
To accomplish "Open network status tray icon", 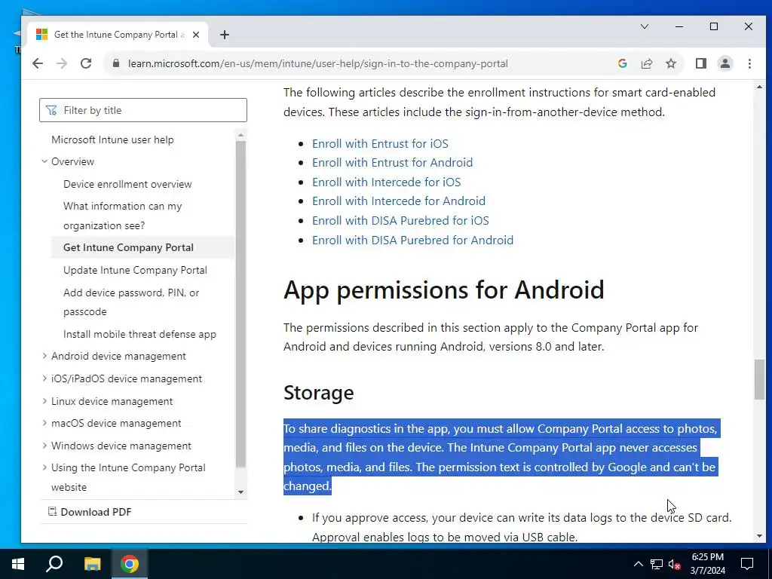I will click(x=657, y=564).
